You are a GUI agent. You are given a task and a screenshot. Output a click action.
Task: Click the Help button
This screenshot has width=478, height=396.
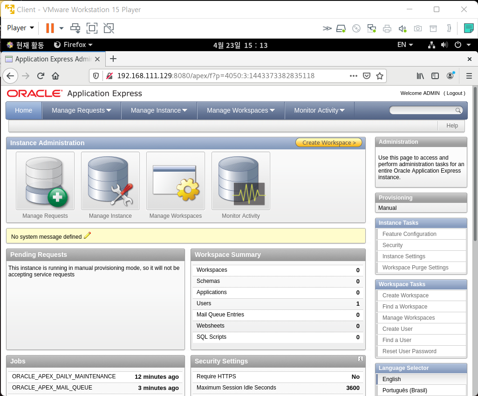click(x=452, y=125)
